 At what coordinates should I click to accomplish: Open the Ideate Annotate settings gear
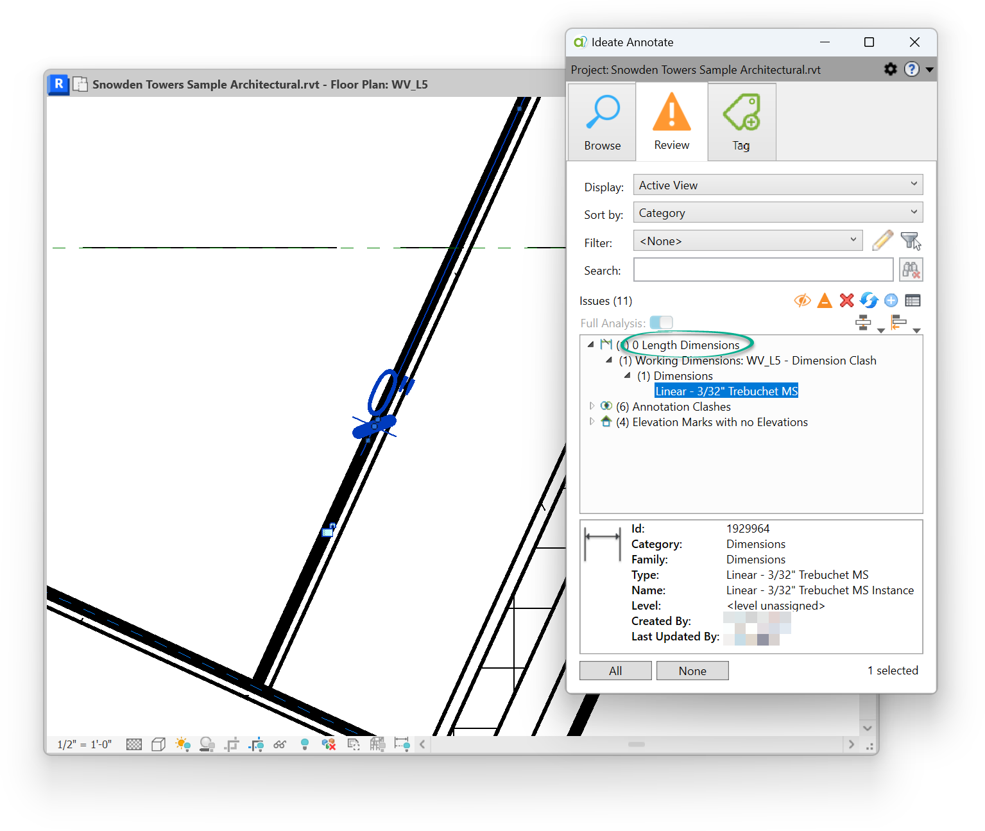coord(890,69)
